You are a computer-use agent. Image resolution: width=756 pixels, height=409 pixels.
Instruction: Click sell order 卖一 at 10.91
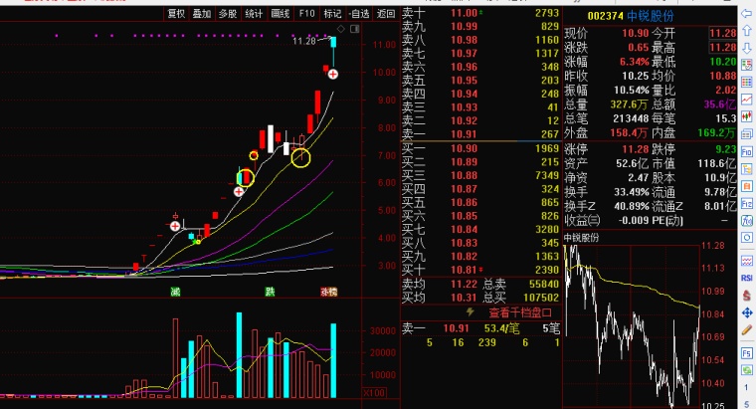(x=480, y=134)
